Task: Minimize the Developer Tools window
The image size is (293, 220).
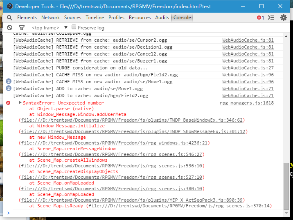Action: pyautogui.click(x=243, y=6)
